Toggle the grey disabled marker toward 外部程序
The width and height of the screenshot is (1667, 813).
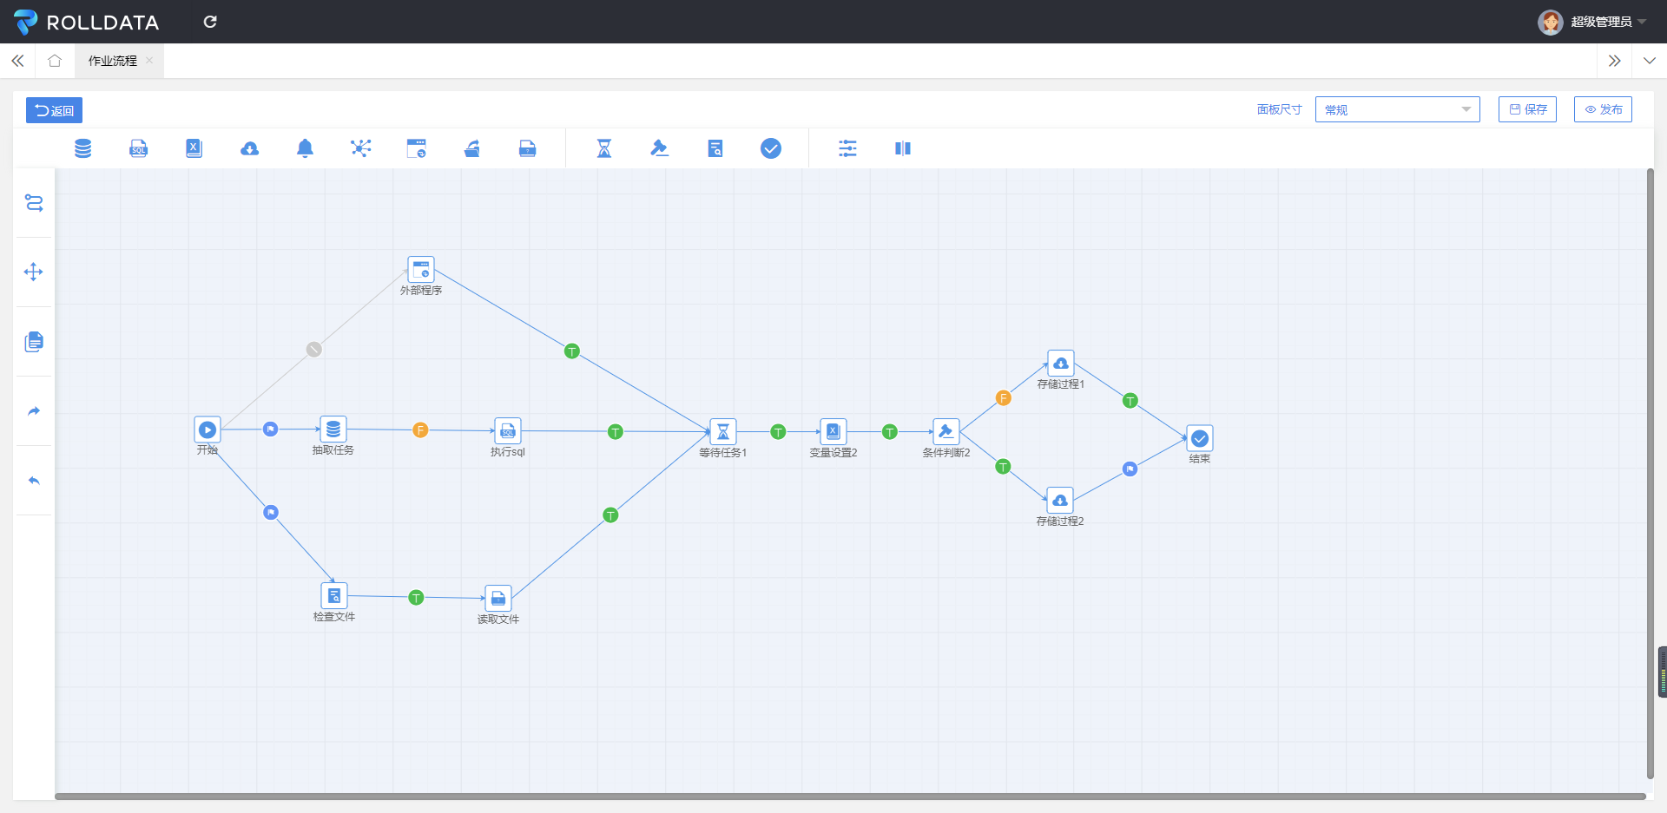[x=314, y=350]
